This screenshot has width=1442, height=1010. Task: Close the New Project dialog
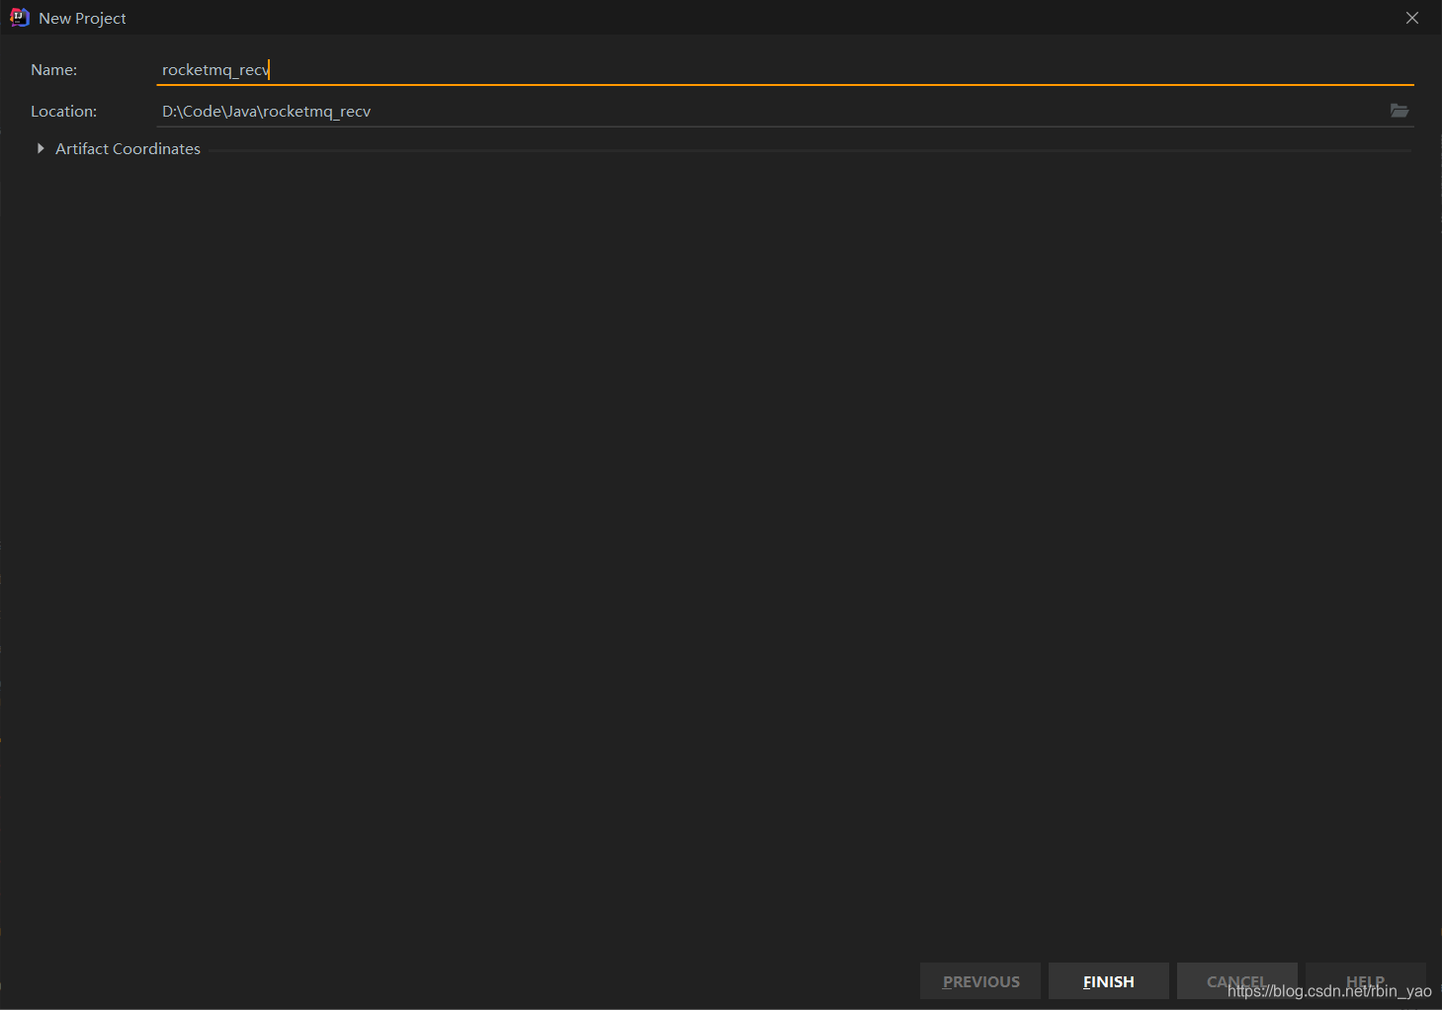pos(1411,17)
